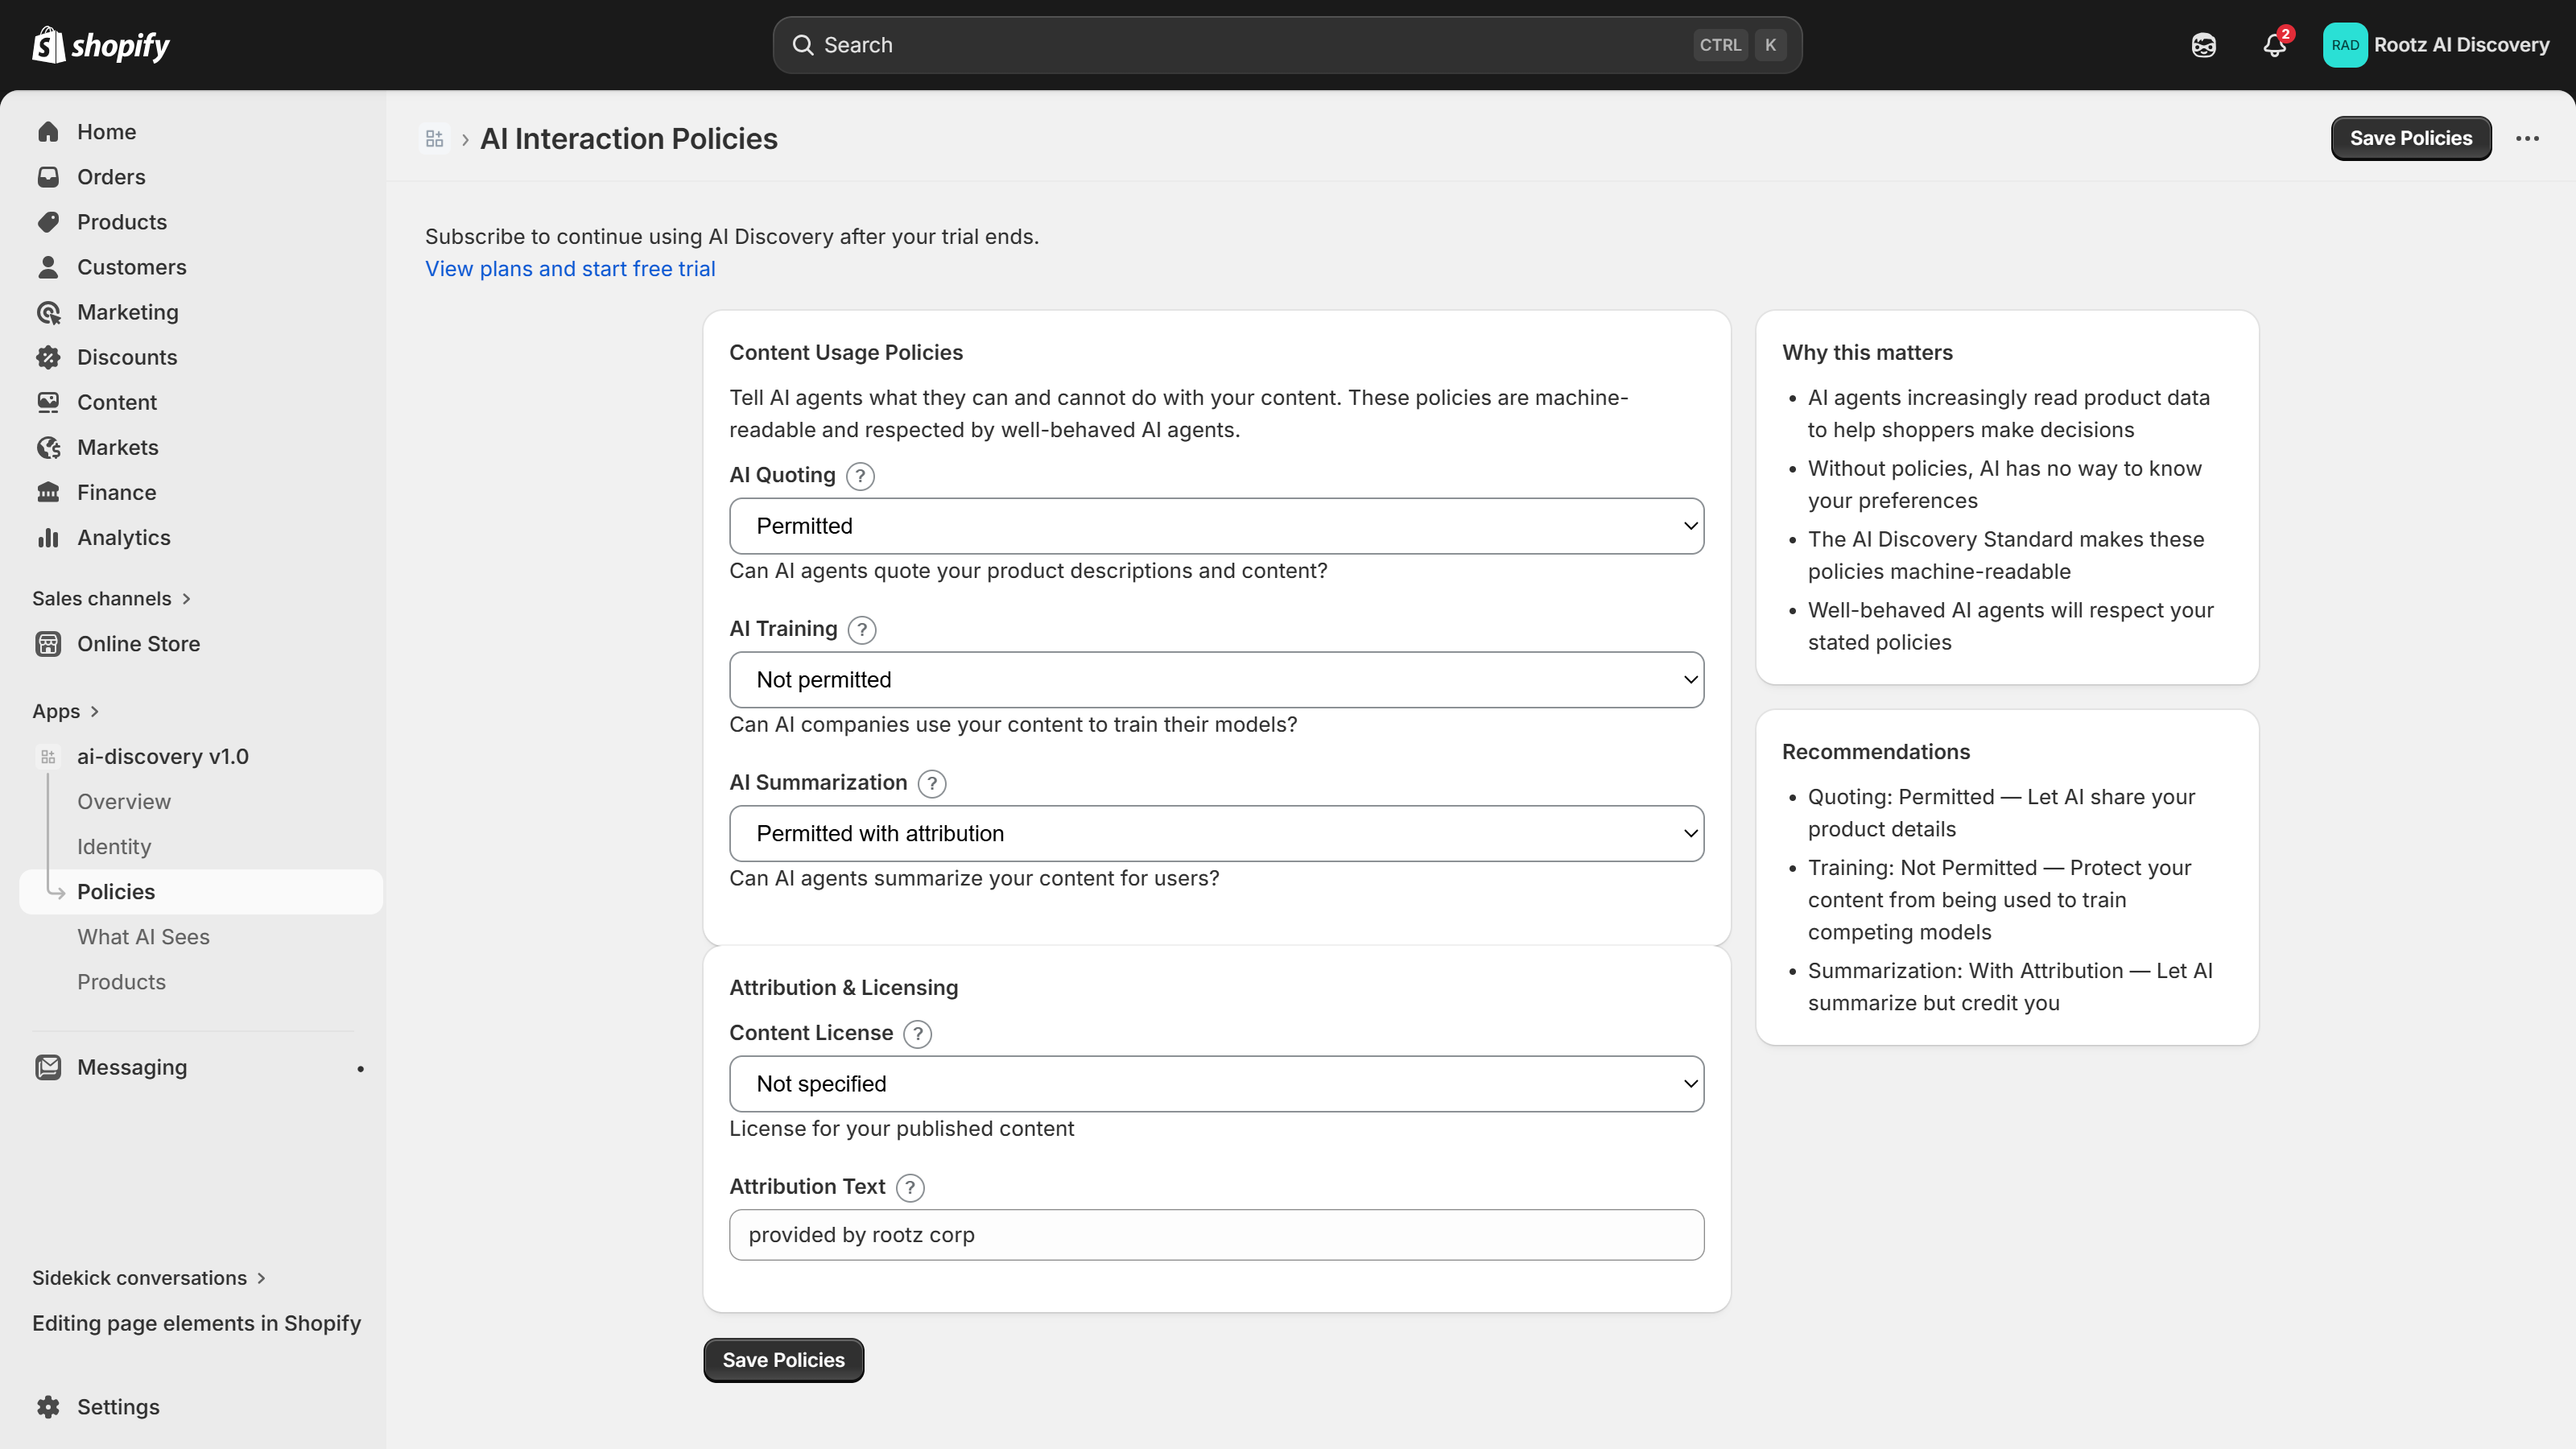2576x1449 pixels.
Task: Click the ai-discovery v1.0 app icon
Action: coord(47,757)
